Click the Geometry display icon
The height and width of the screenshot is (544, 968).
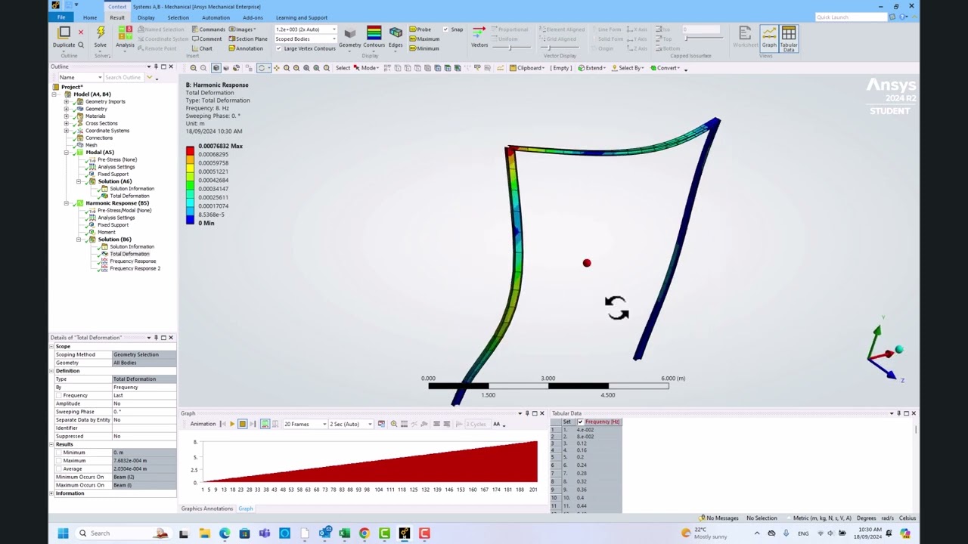[349, 33]
